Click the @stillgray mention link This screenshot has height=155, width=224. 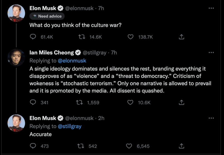click(x=69, y=126)
